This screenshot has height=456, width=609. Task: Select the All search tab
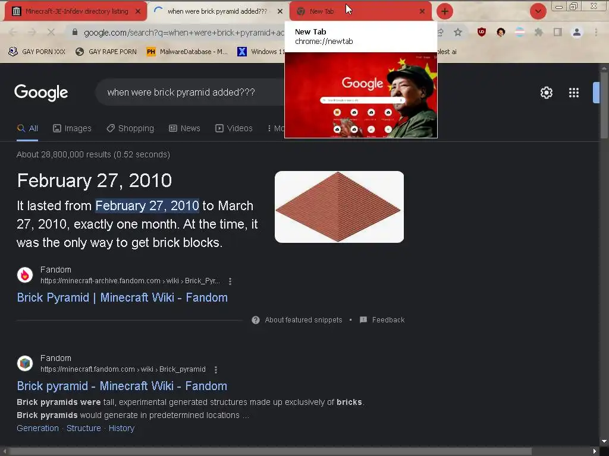(27, 128)
